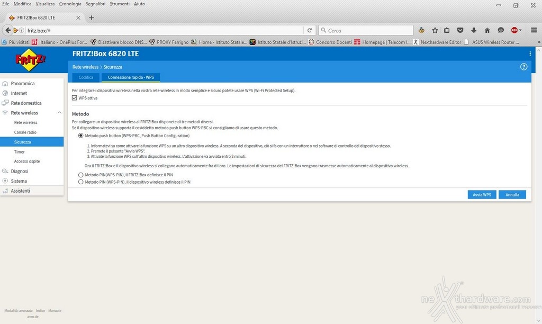542x324 pixels.
Task: Click the fritz.box address bar
Action: point(165,30)
